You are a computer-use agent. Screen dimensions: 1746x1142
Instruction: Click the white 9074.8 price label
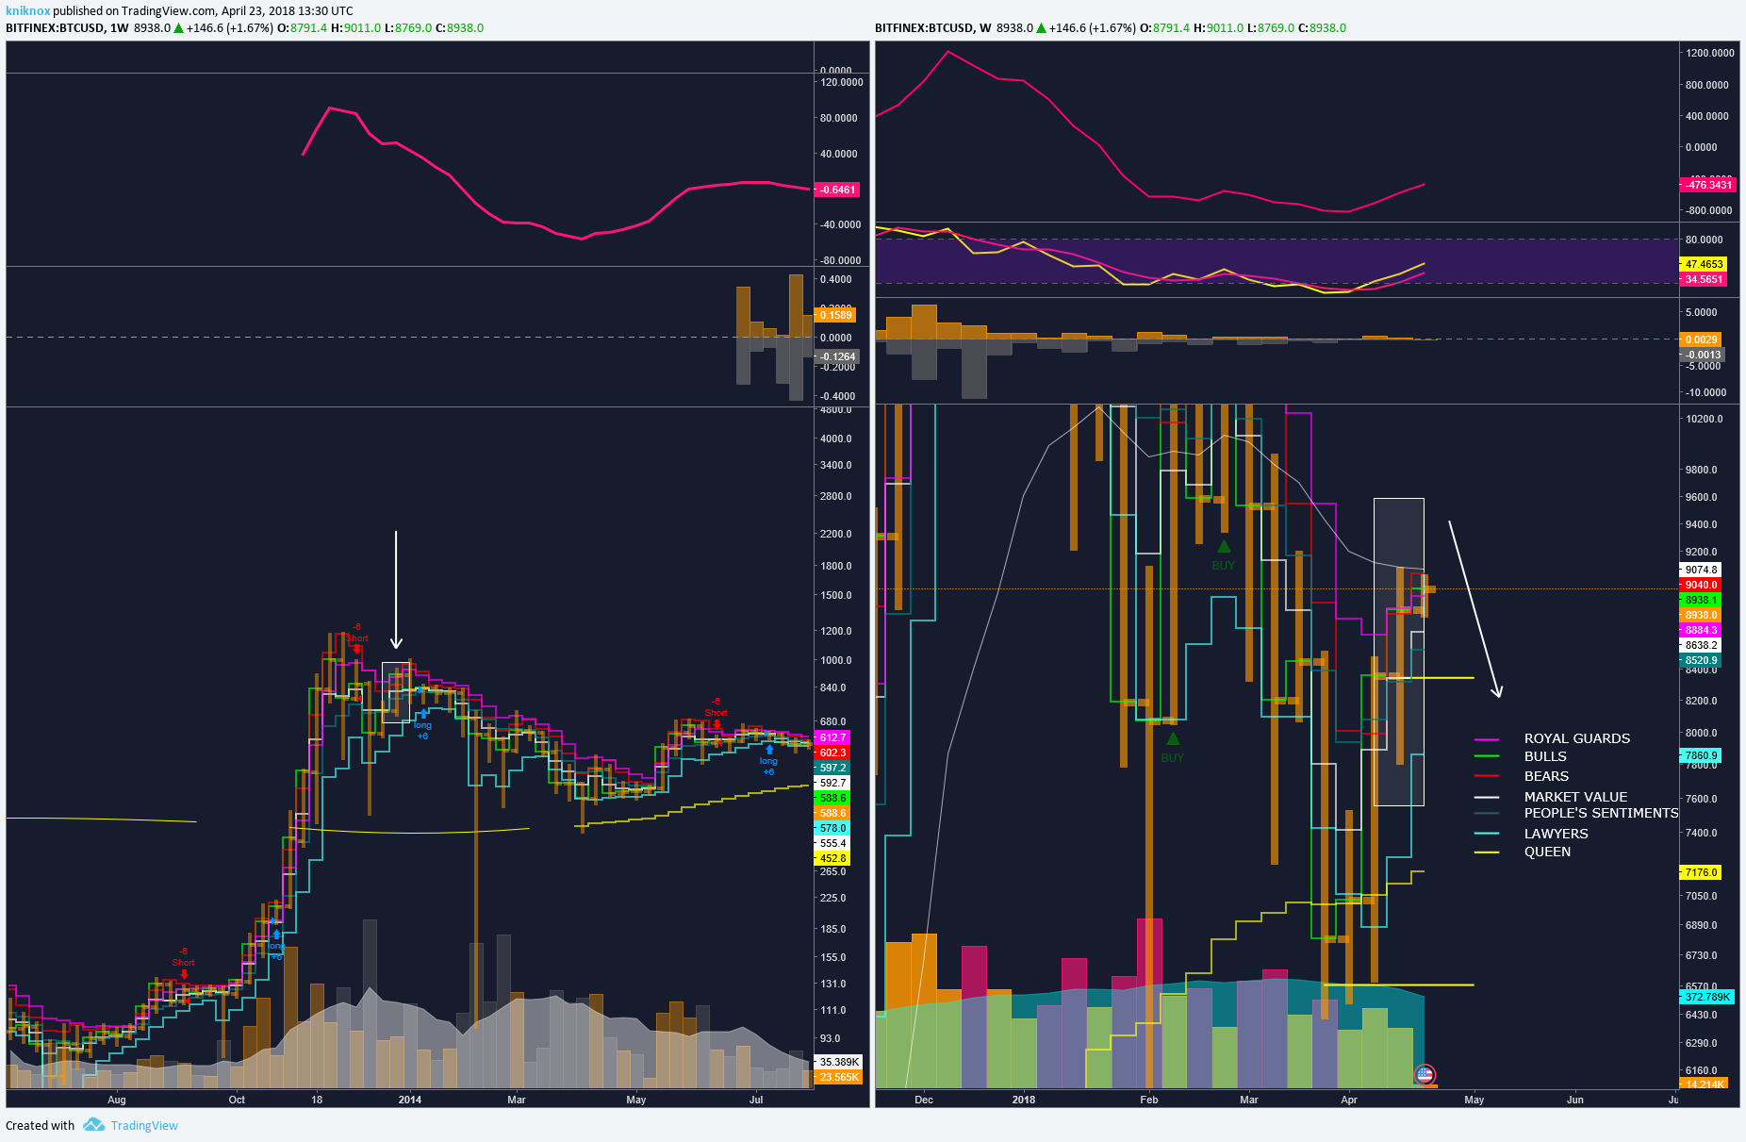coord(1701,570)
